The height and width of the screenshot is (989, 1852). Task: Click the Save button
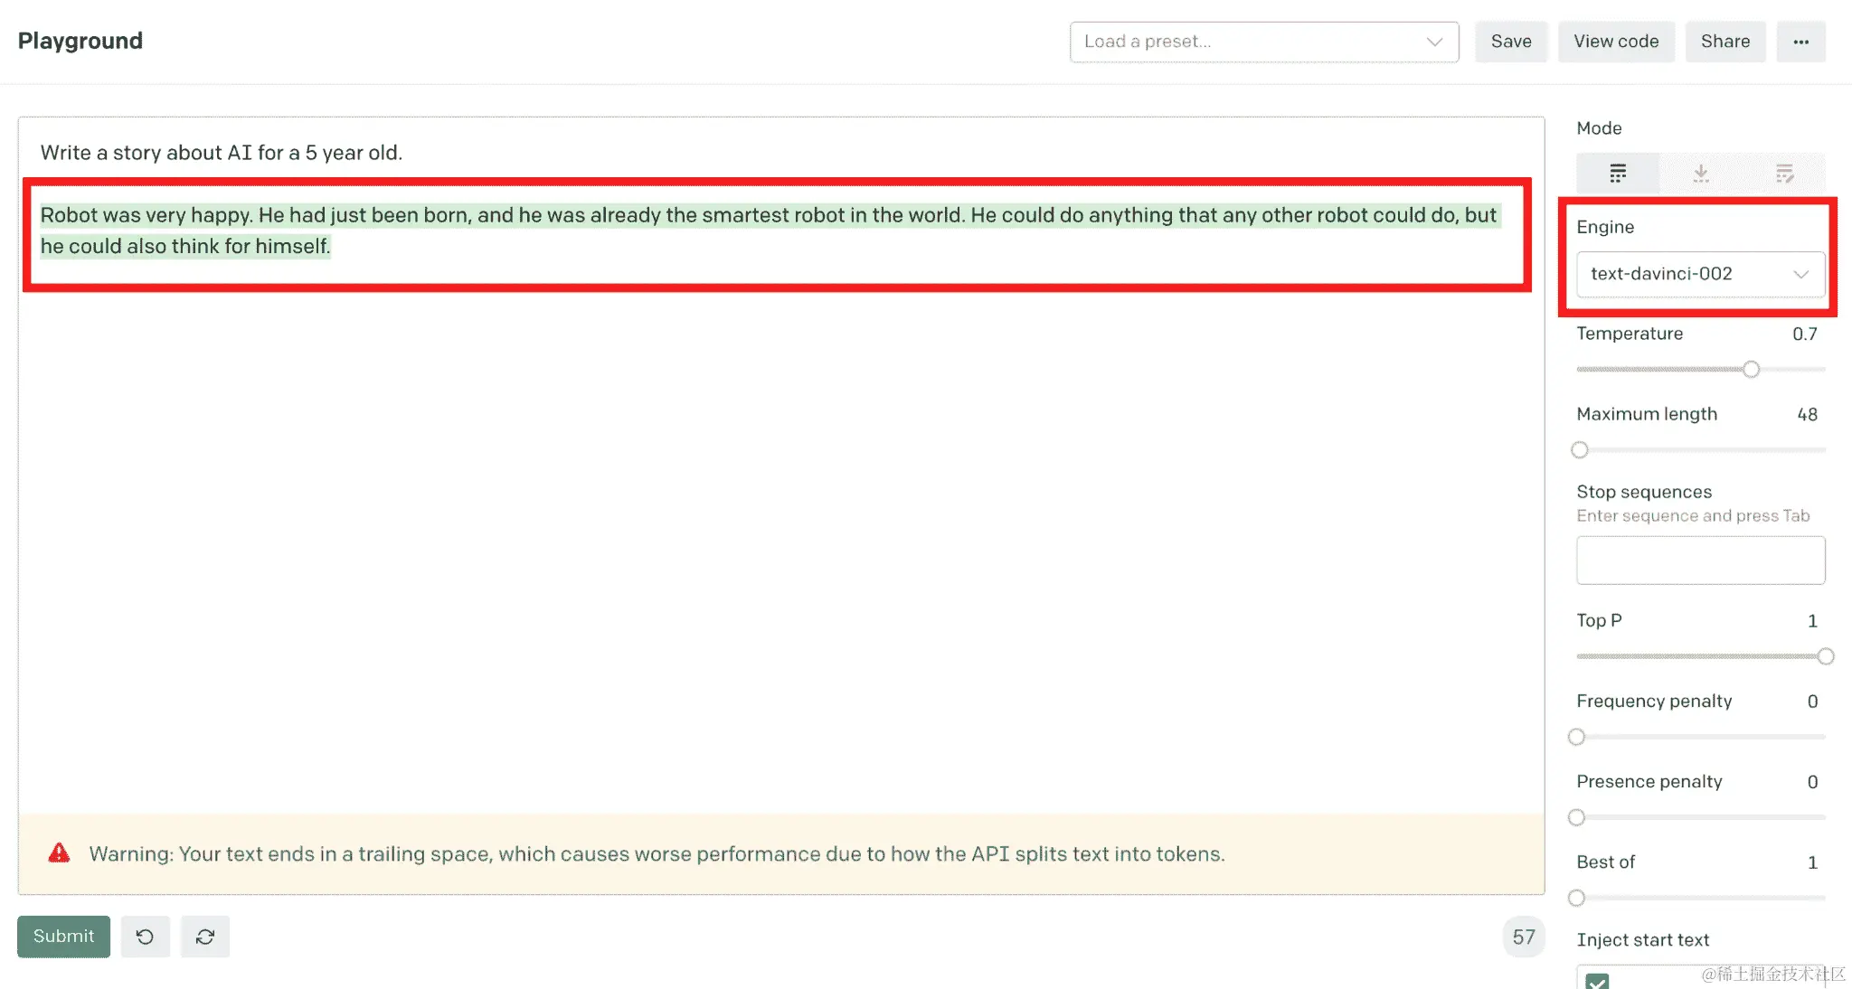(1511, 42)
